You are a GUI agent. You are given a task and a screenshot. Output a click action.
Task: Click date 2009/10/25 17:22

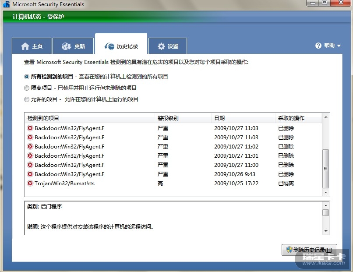point(236,184)
